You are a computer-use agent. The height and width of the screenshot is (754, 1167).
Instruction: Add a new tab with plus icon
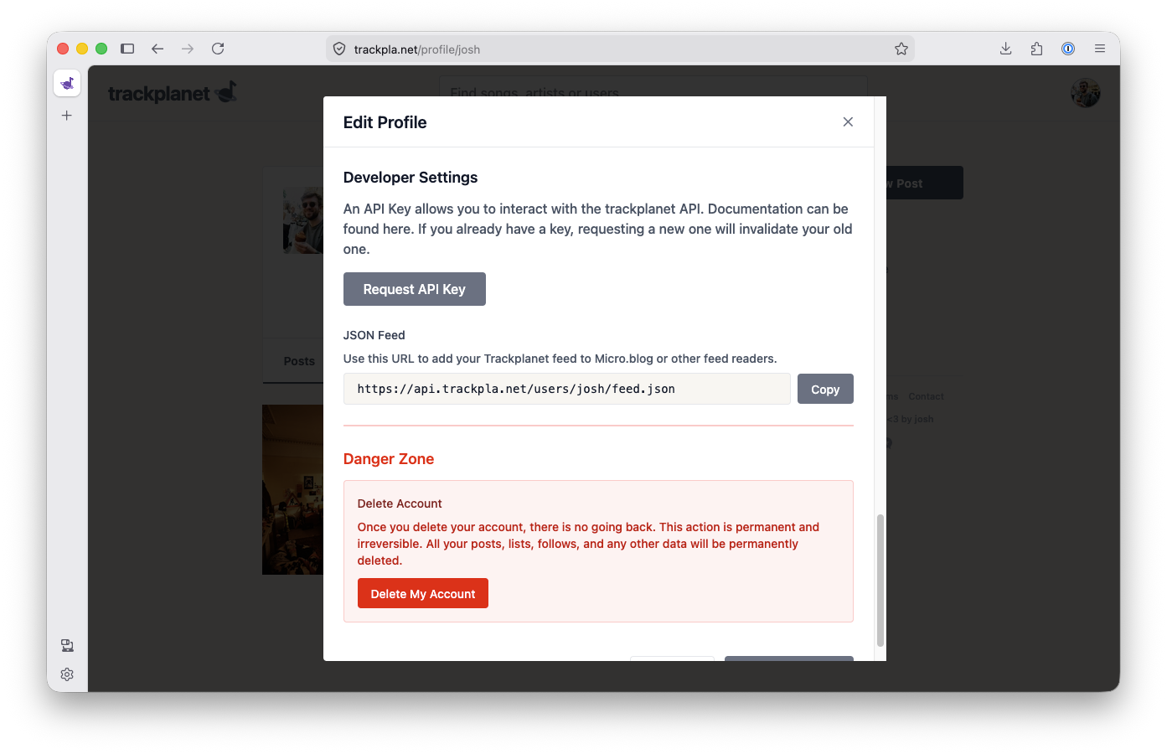[x=67, y=116]
